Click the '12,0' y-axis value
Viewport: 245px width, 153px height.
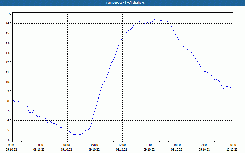point(9,62)
